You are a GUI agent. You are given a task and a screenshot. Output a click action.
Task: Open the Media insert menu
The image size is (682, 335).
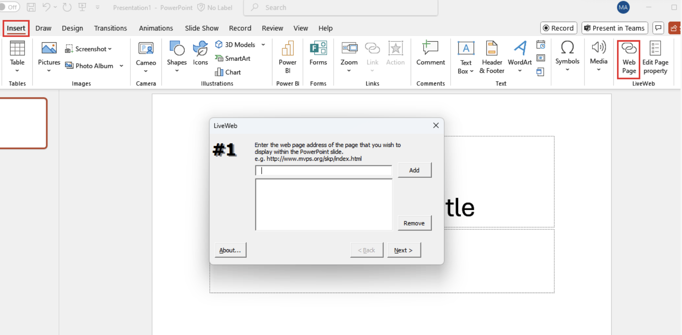599,56
